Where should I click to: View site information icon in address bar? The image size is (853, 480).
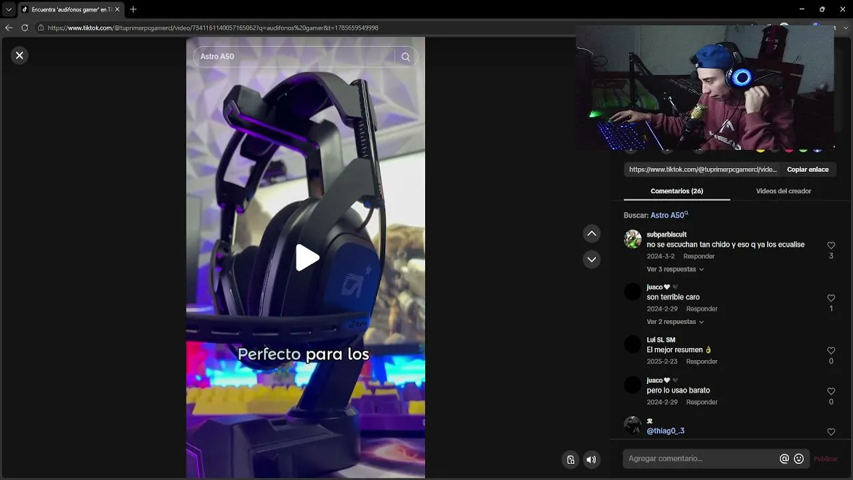pyautogui.click(x=41, y=28)
